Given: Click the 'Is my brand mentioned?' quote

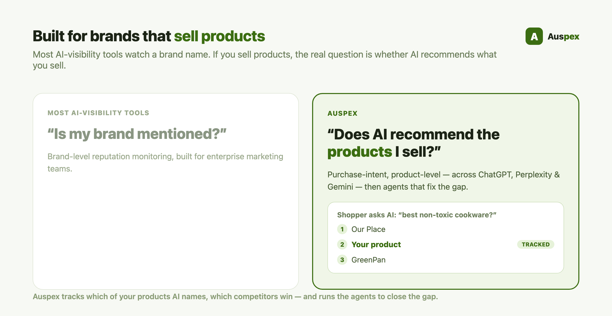Looking at the screenshot, I should click(x=137, y=134).
